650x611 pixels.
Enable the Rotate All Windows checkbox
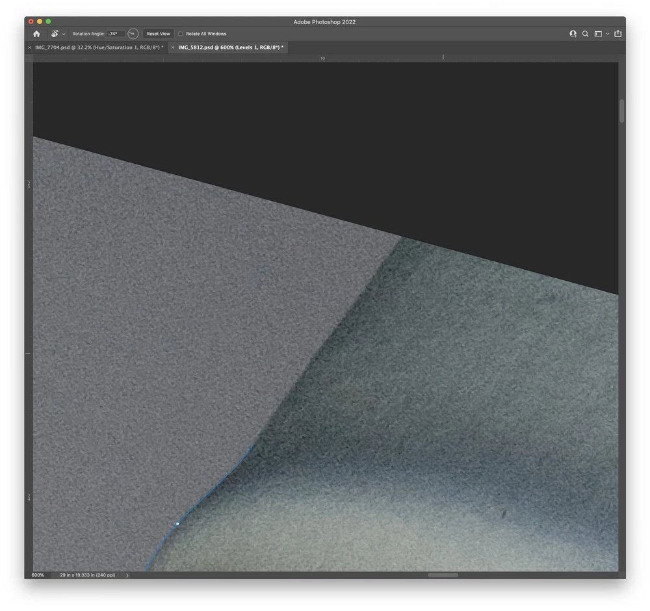click(180, 34)
